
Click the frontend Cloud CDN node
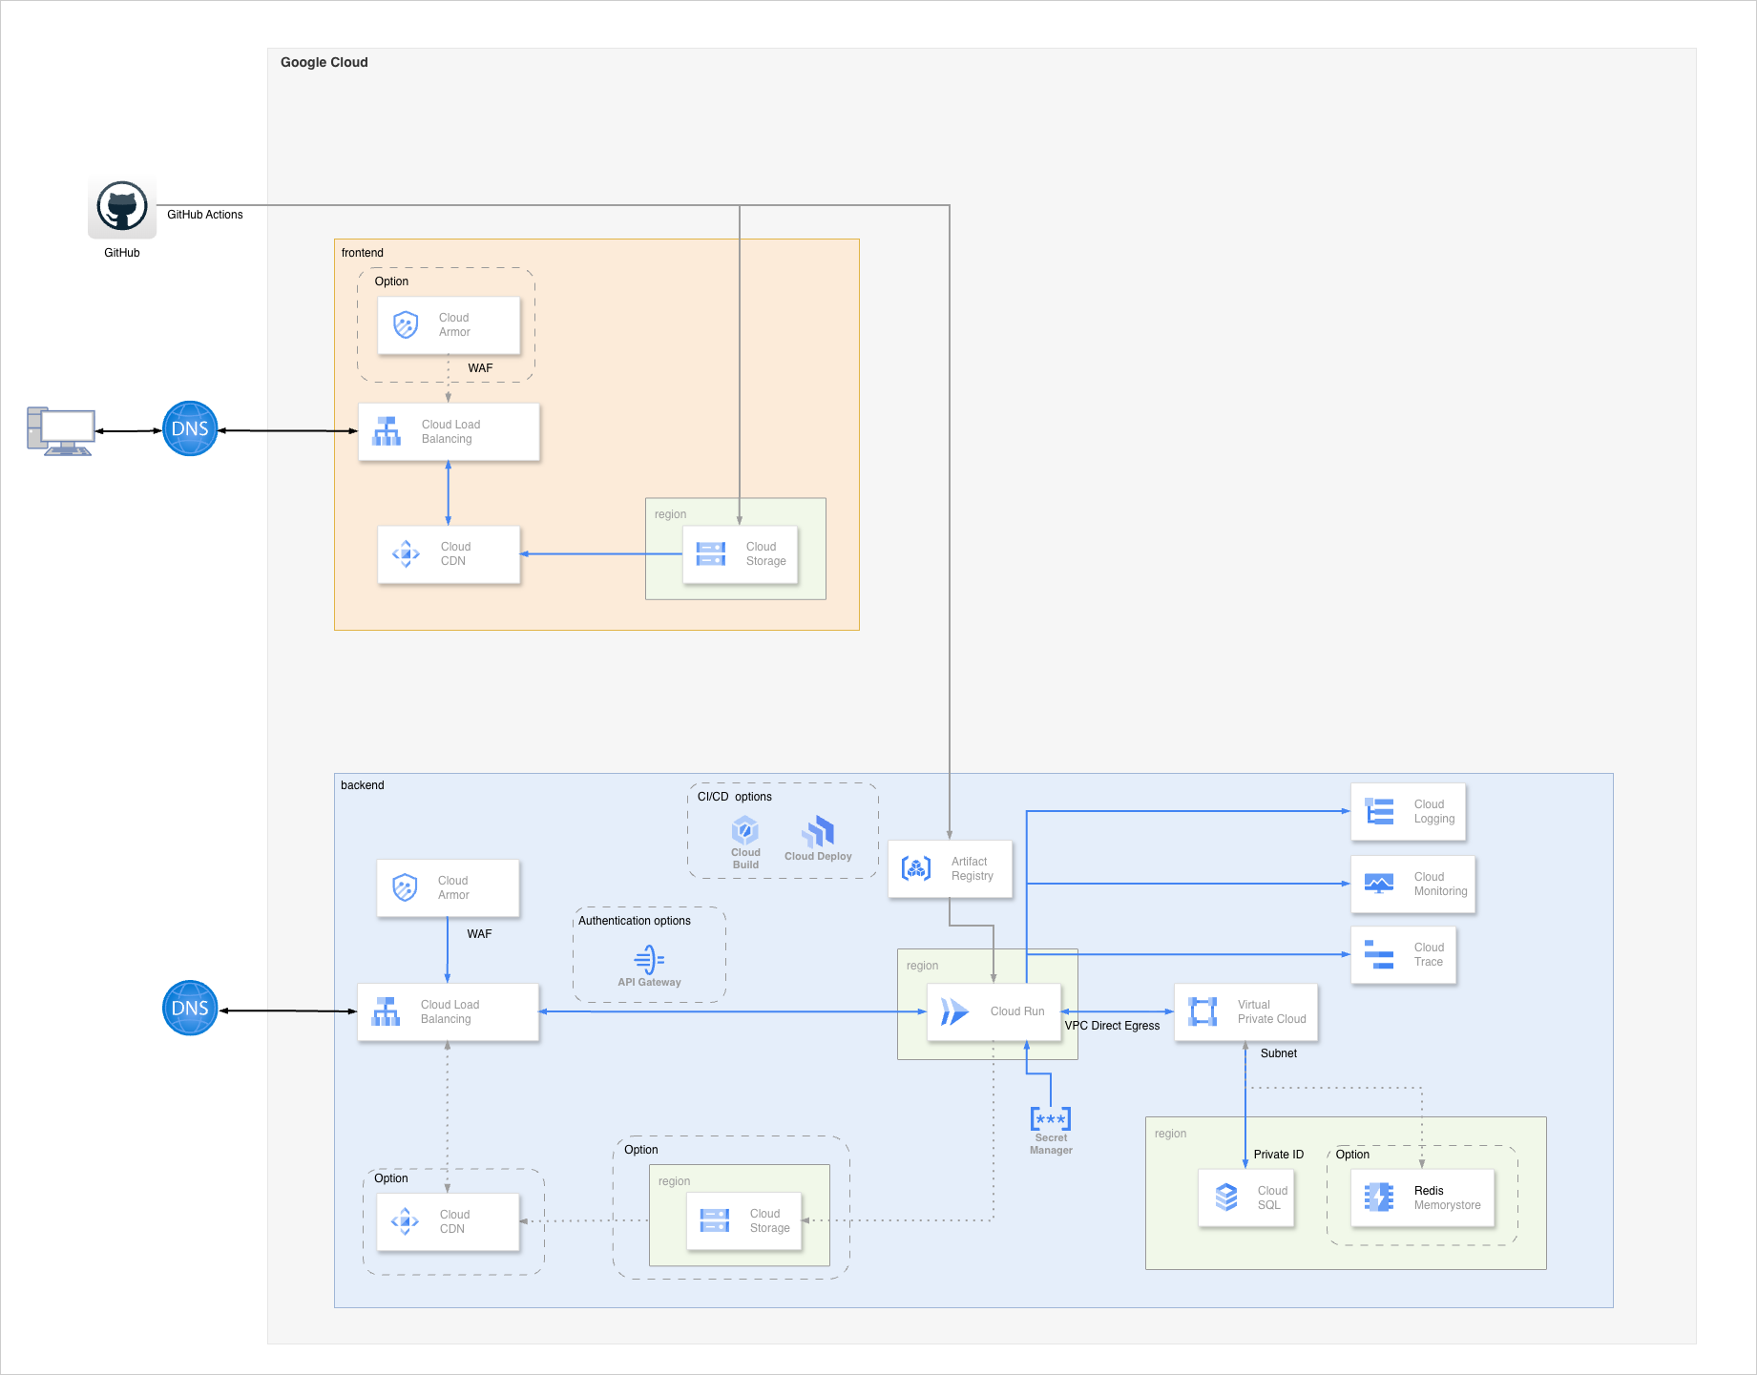click(x=449, y=554)
